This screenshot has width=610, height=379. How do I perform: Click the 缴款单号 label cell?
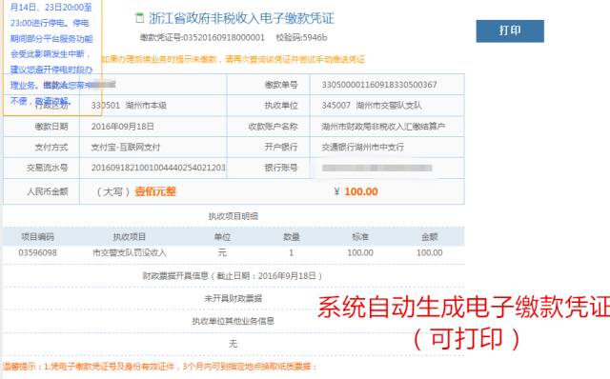pyautogui.click(x=281, y=85)
